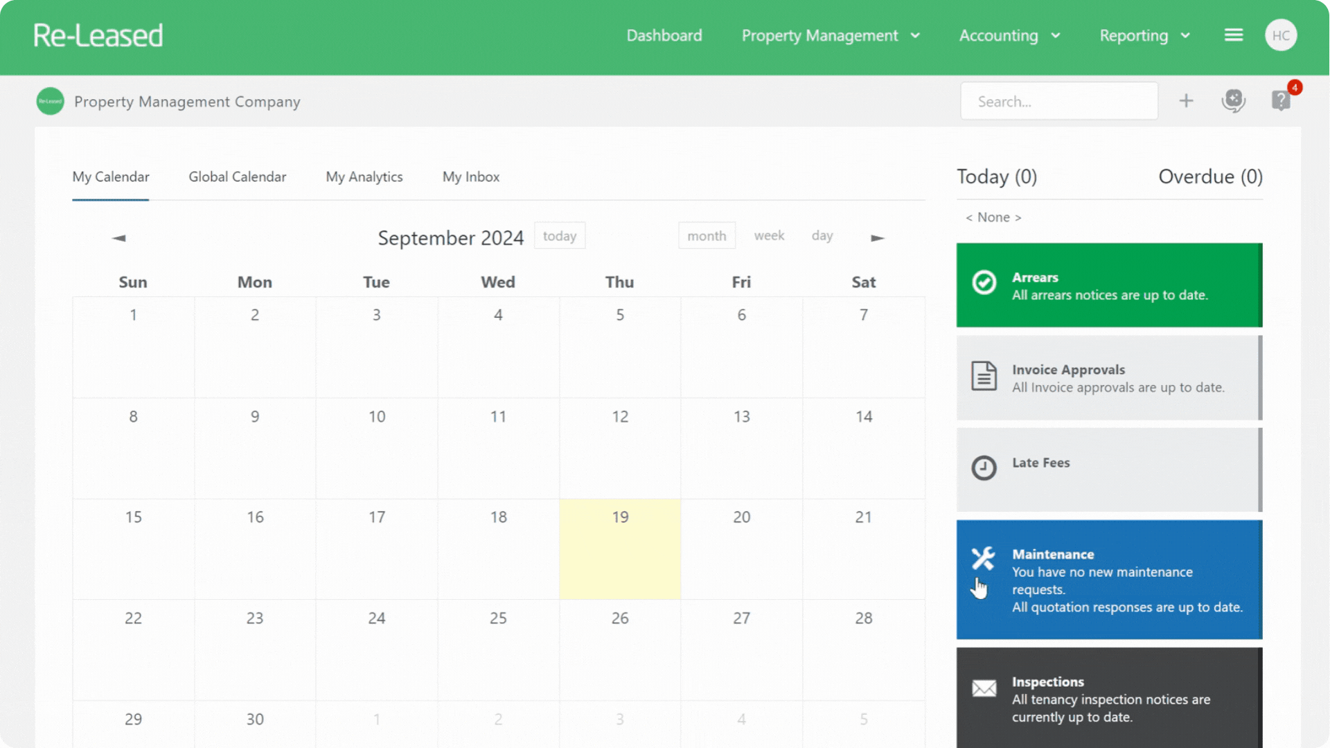Select September 14 on calendar
Screen dimensions: 1330x748
(x=864, y=448)
